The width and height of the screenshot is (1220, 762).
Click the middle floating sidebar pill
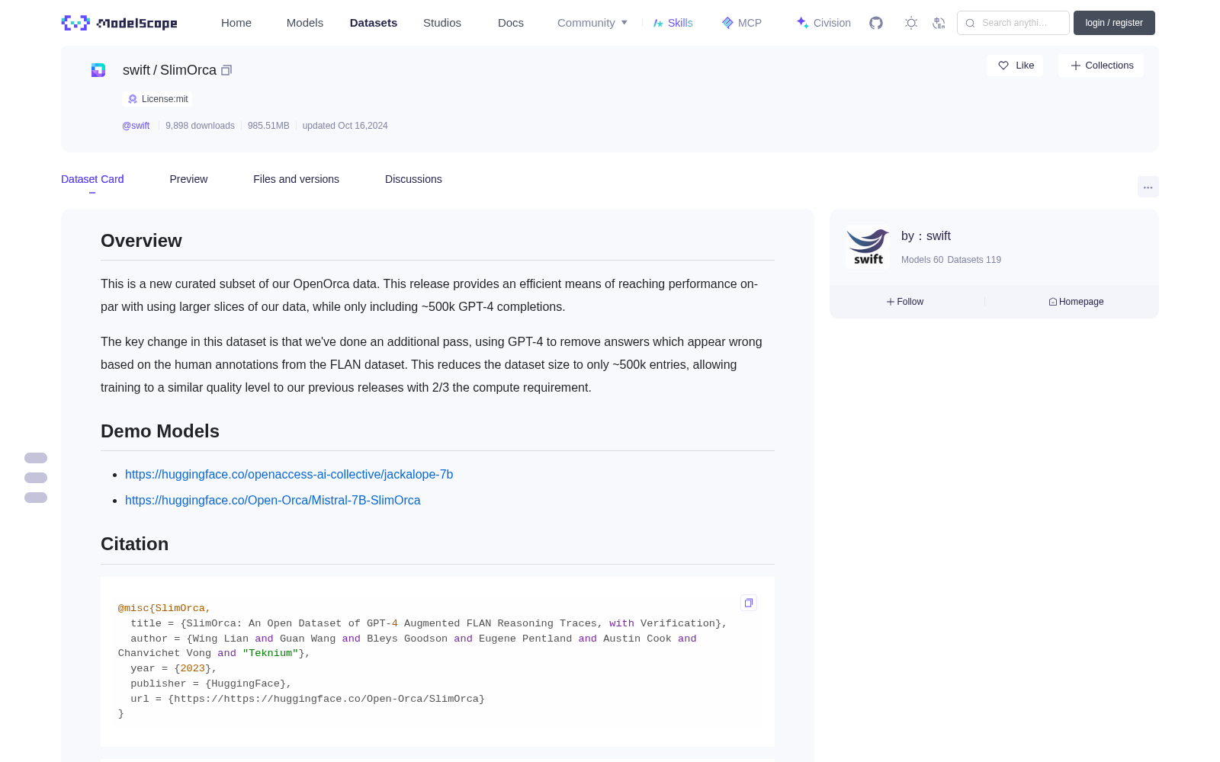pos(36,478)
